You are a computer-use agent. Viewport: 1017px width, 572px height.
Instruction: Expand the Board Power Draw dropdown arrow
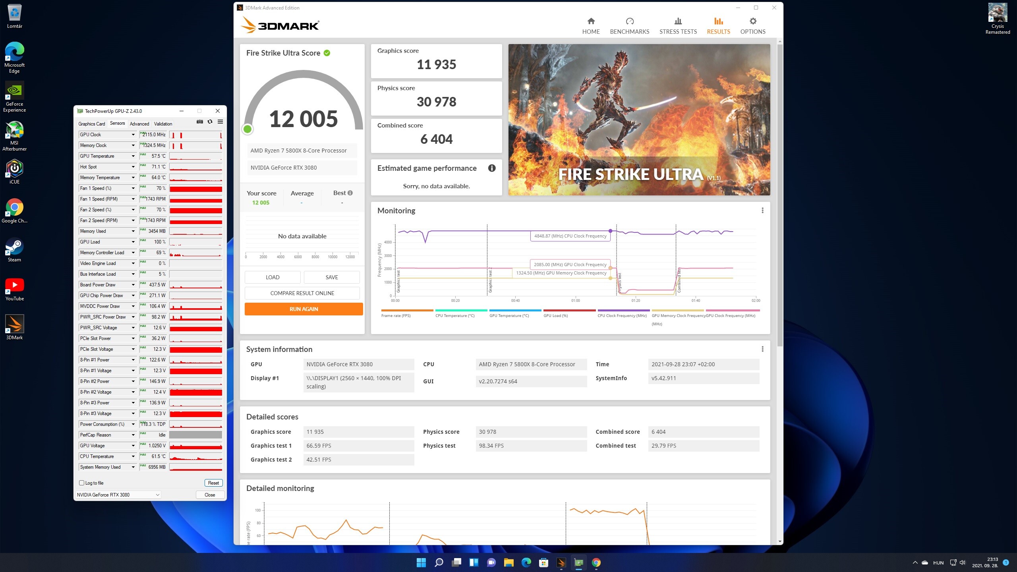point(133,285)
